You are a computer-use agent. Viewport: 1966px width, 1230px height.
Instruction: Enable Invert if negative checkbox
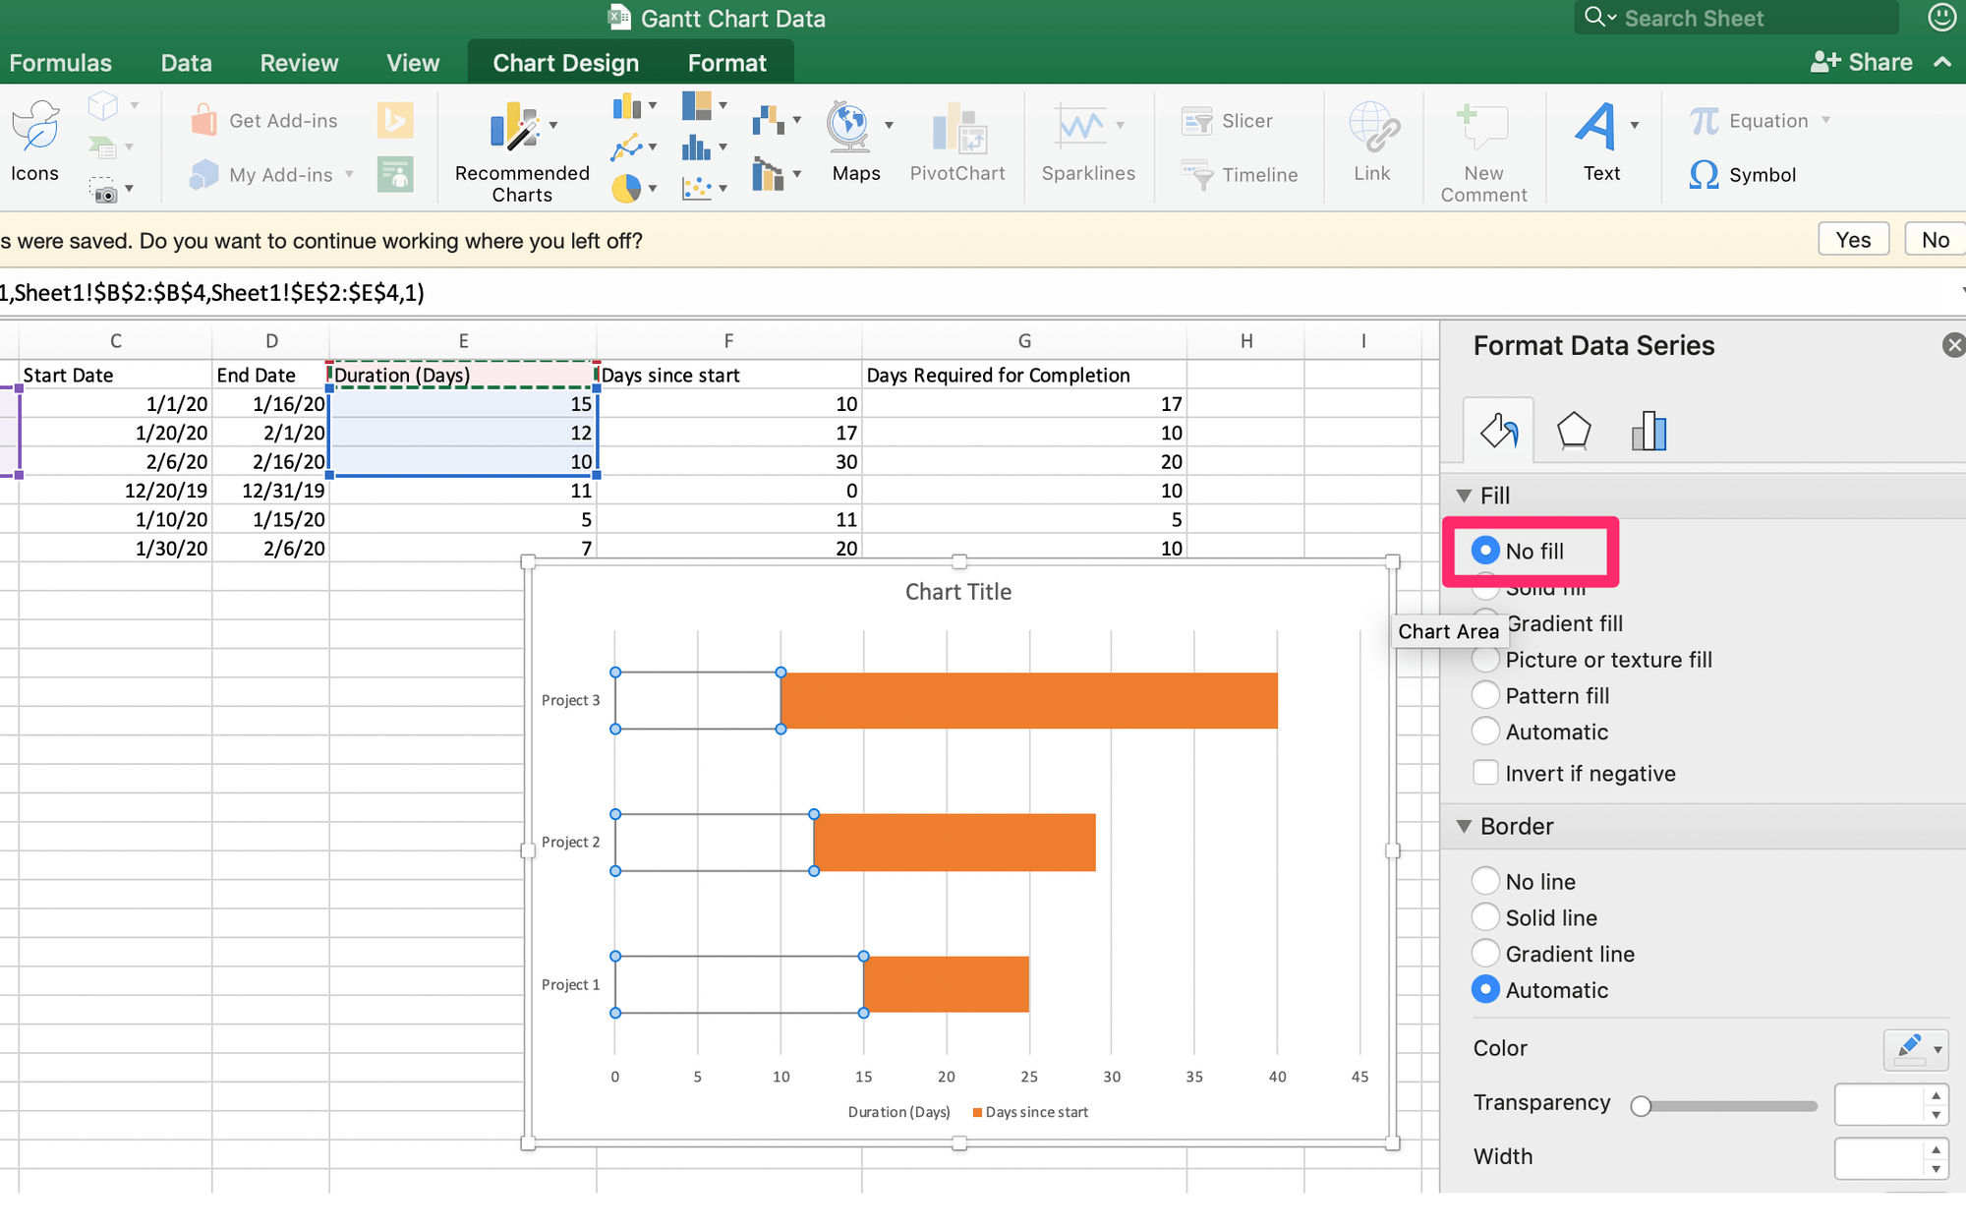coord(1485,773)
